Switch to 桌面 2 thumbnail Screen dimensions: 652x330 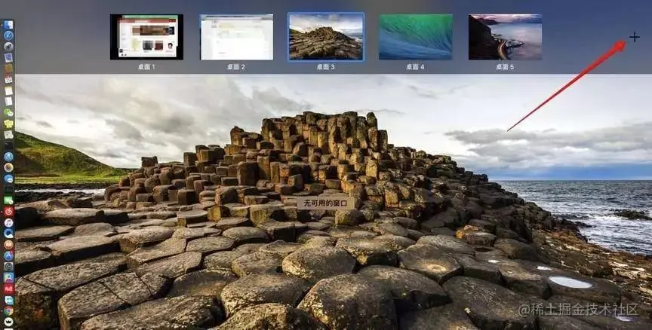tap(237, 37)
